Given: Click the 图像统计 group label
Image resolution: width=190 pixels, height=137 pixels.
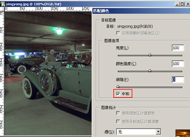Looking at the screenshot, I should pos(108,108).
